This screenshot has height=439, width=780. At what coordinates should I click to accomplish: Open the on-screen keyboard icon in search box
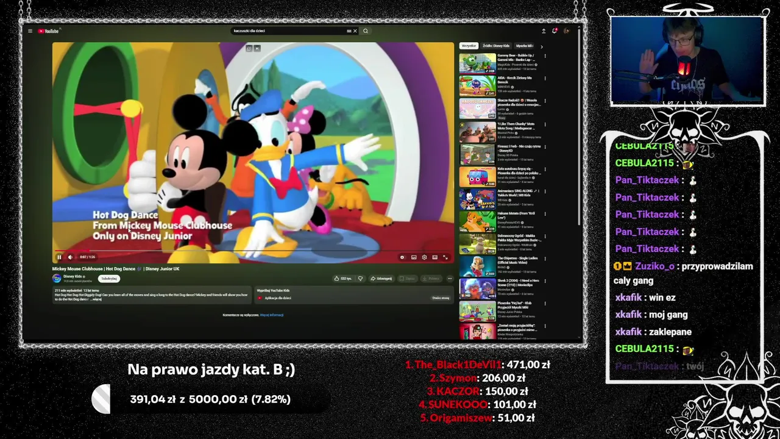(349, 31)
